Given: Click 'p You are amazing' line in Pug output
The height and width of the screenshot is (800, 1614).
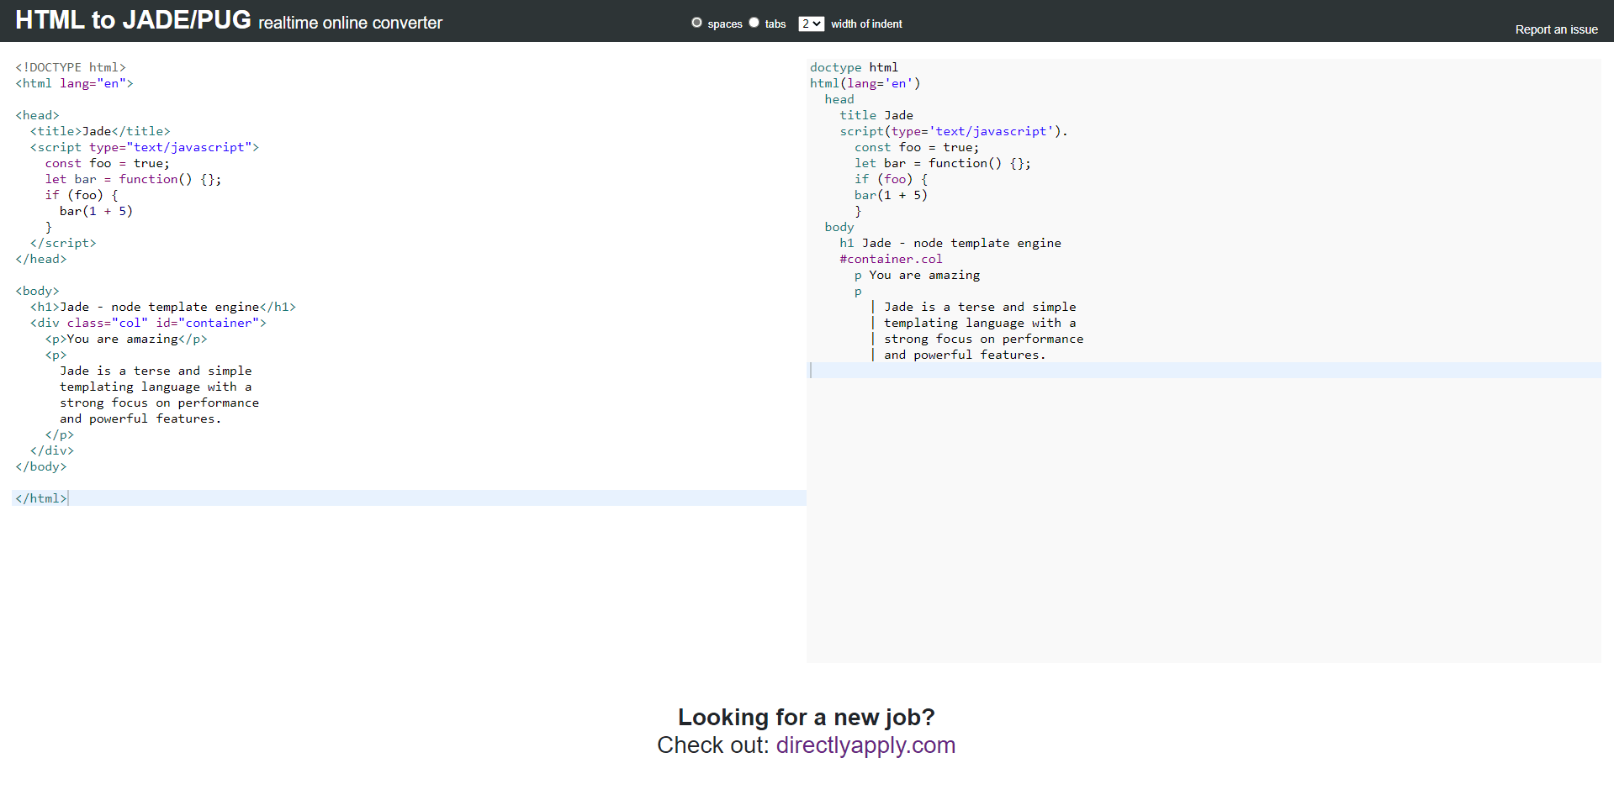Looking at the screenshot, I should [917, 275].
